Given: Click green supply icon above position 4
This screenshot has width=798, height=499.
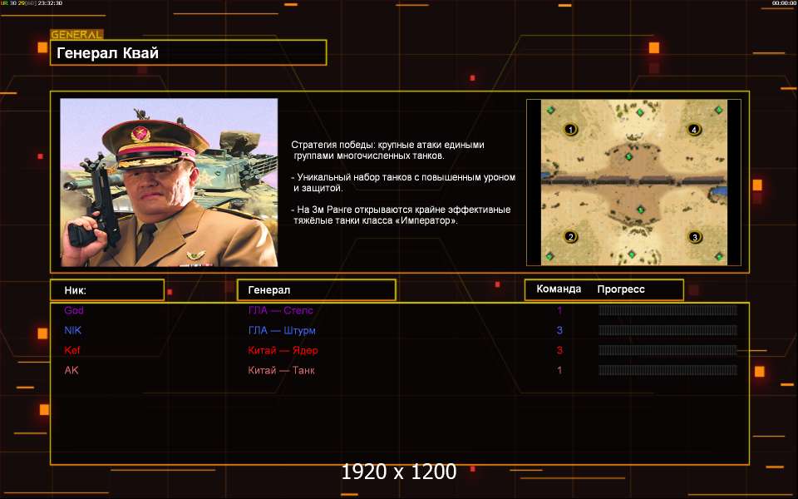Looking at the screenshot, I should [x=718, y=110].
